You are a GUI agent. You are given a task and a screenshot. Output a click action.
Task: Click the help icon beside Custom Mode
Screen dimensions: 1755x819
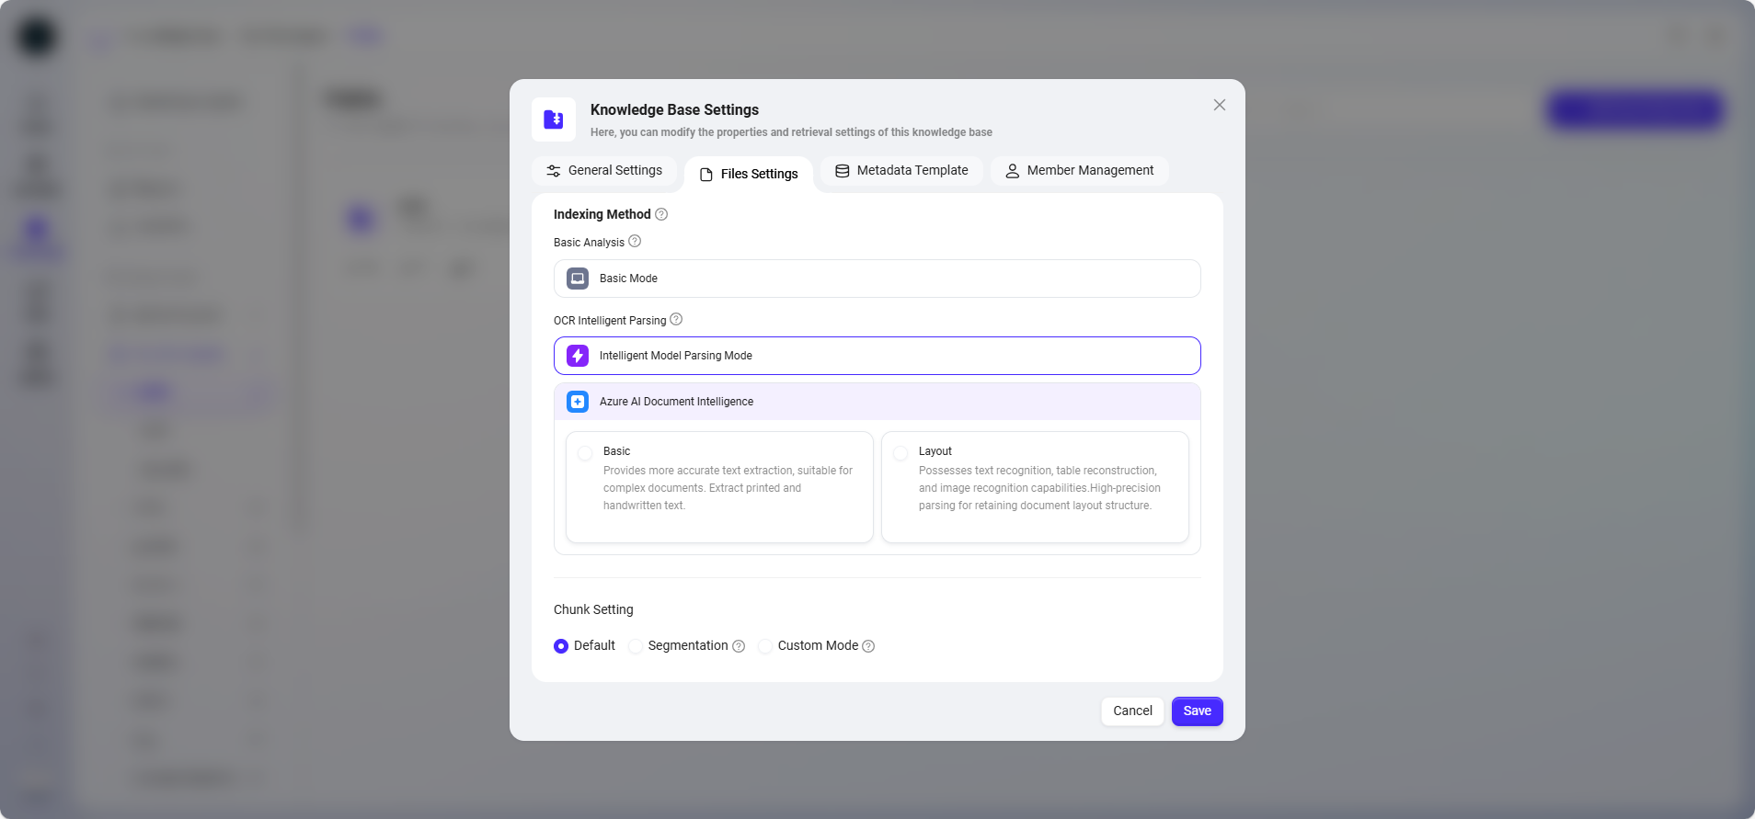click(868, 646)
